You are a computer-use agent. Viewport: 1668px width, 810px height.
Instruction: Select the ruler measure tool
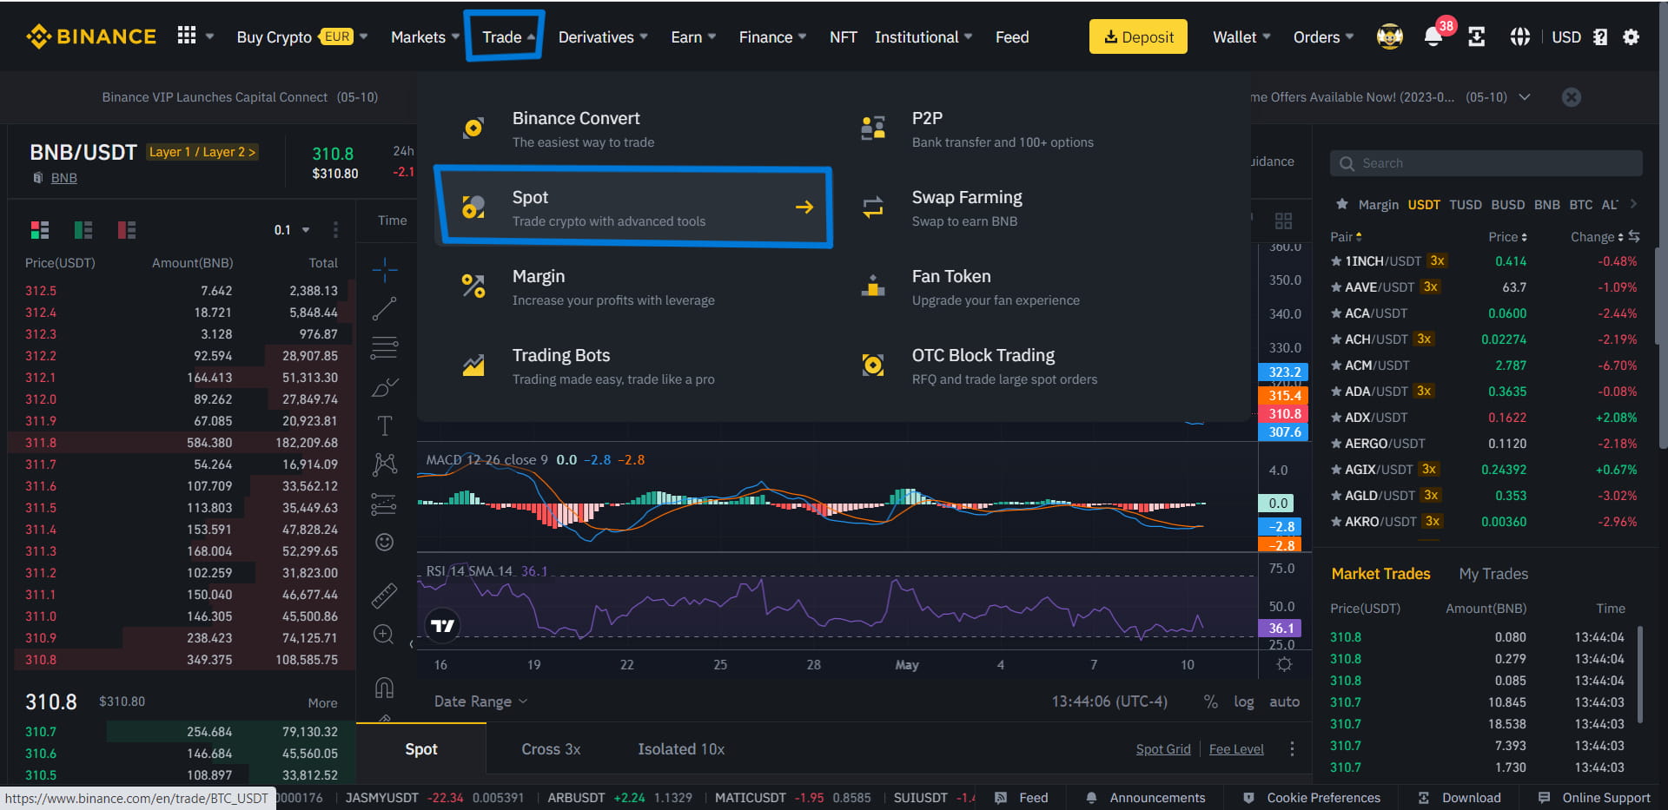pos(384,596)
